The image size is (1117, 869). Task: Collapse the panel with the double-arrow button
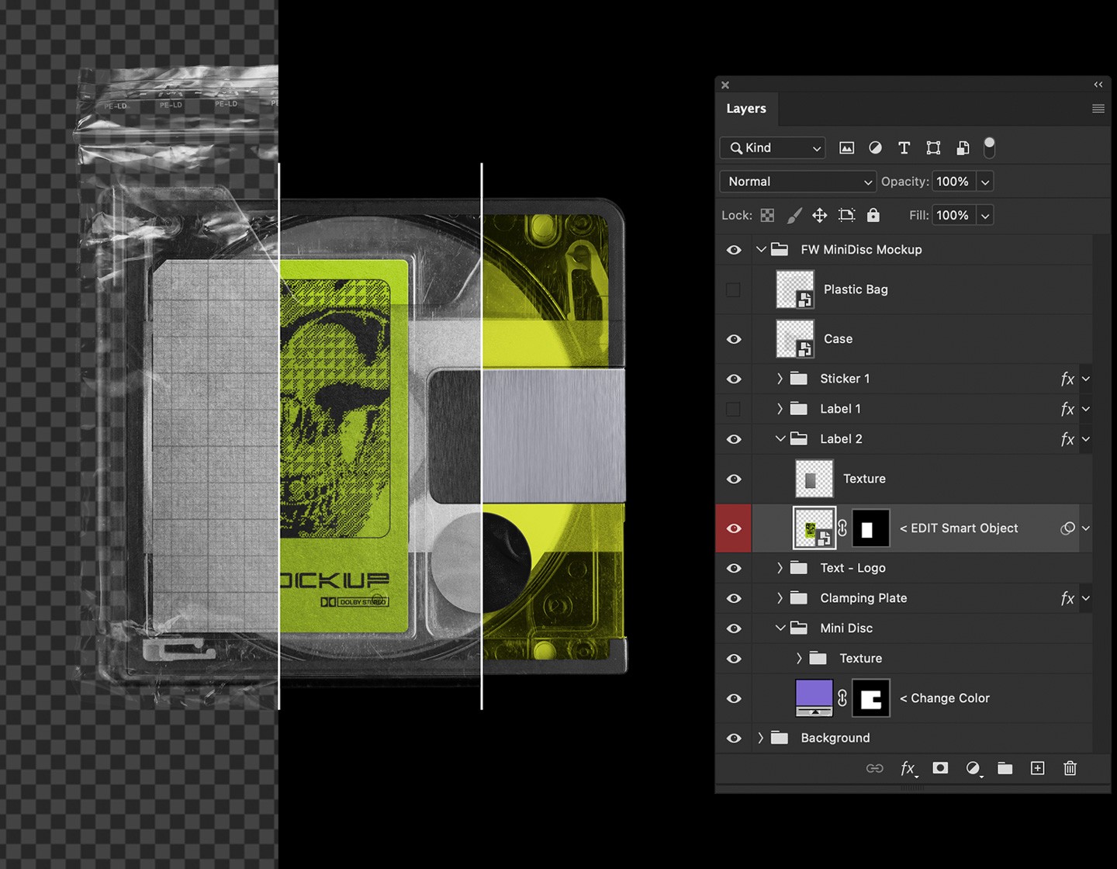click(1098, 84)
